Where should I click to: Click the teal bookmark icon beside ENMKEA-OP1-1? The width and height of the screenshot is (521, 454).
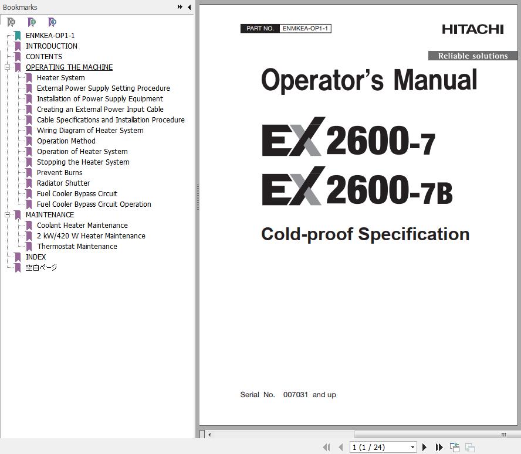18,36
